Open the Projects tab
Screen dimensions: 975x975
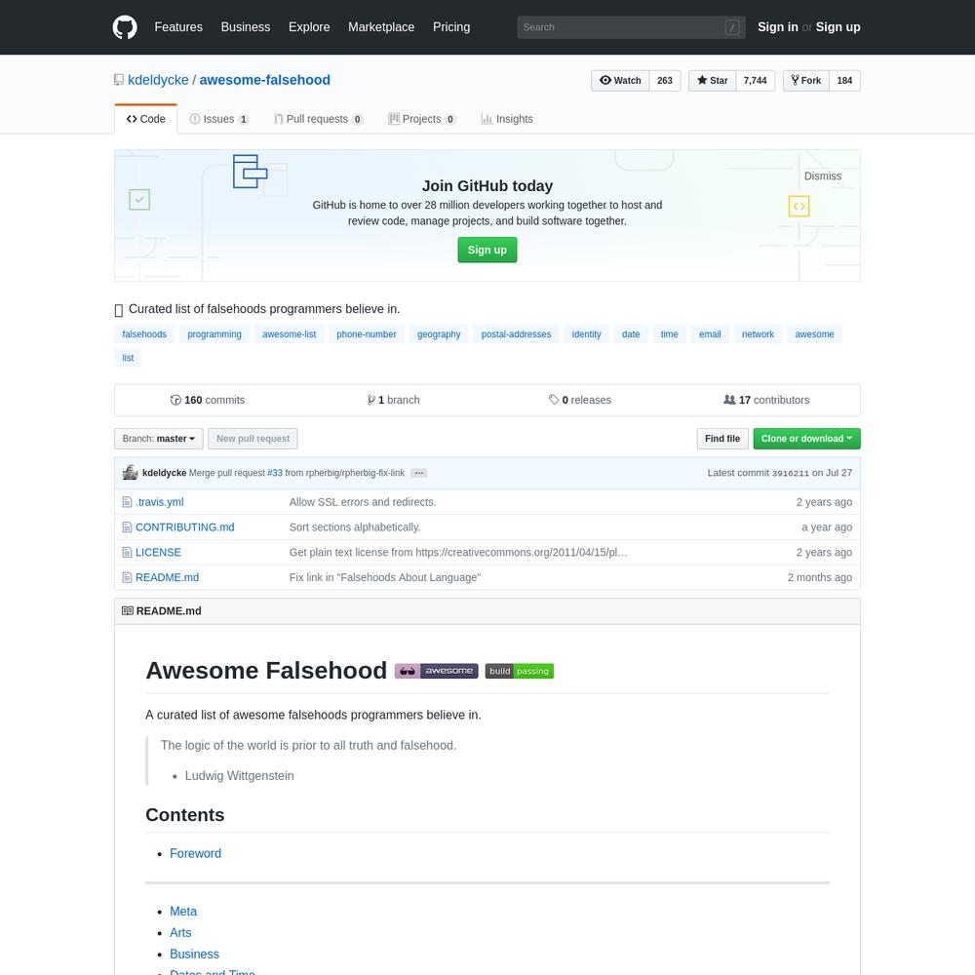click(422, 119)
